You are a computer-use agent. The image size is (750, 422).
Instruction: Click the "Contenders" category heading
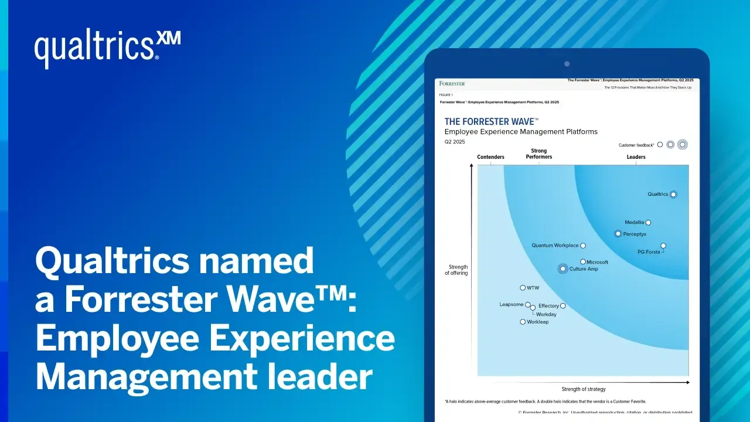490,157
